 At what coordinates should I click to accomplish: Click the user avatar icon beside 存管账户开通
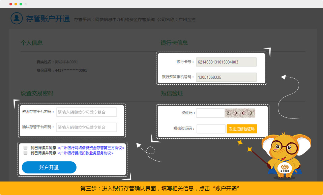click(x=17, y=19)
